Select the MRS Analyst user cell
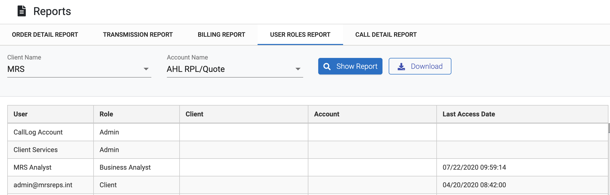 (x=51, y=167)
